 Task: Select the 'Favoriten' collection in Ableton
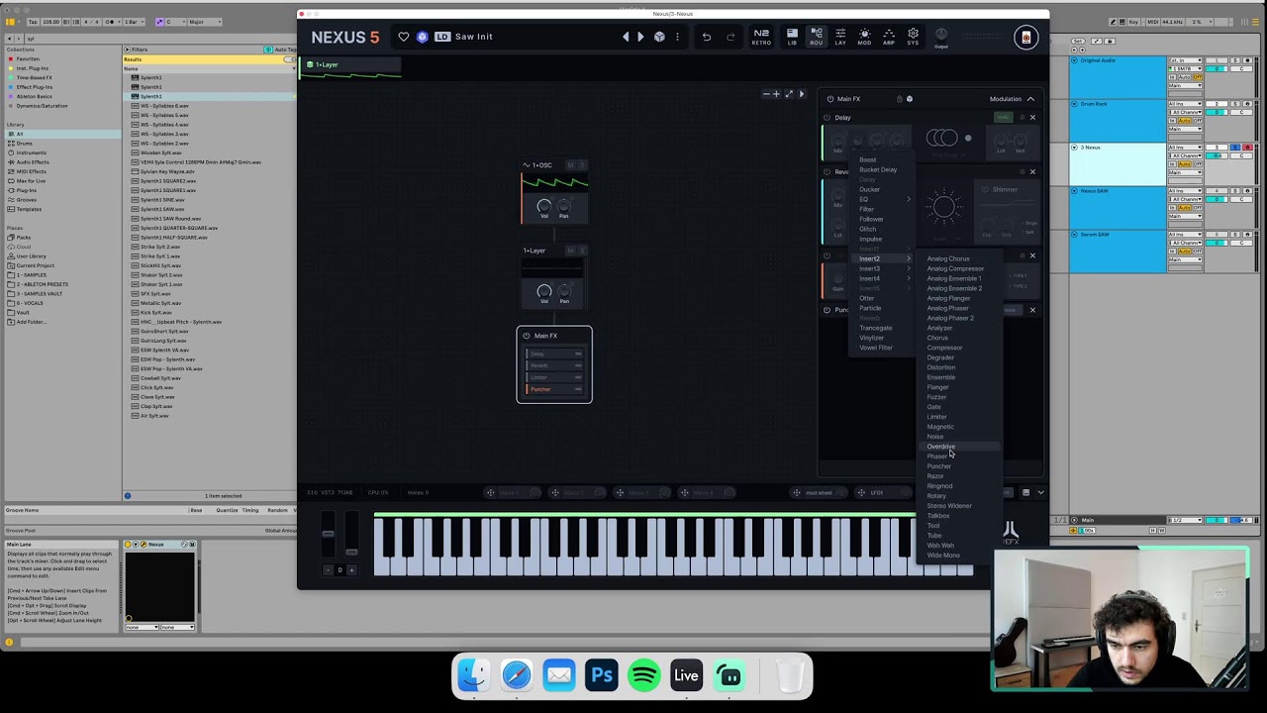click(x=27, y=58)
